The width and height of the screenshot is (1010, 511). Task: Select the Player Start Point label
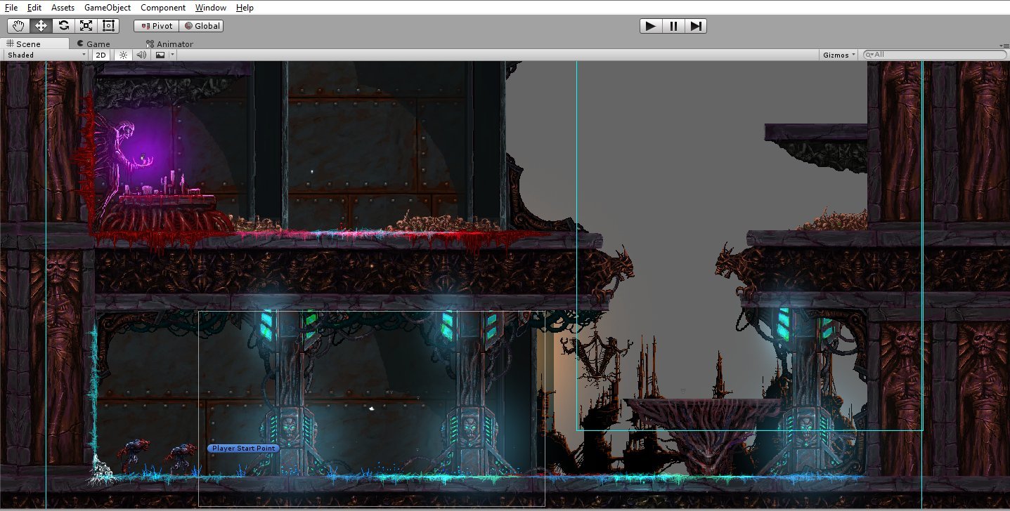(x=243, y=449)
